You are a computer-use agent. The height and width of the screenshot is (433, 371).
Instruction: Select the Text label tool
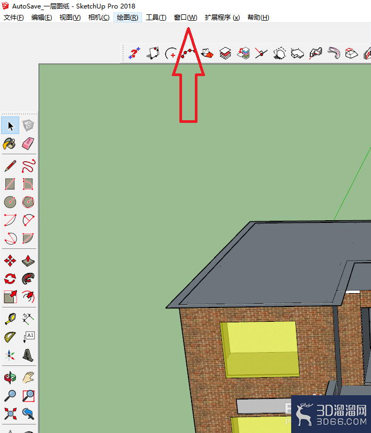29,337
